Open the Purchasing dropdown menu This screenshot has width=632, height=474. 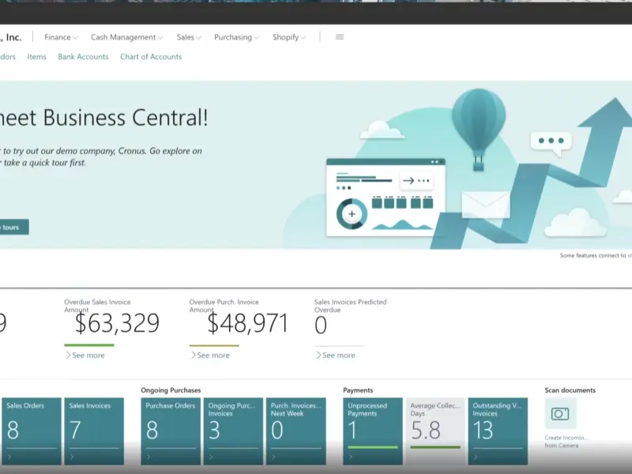tap(236, 37)
